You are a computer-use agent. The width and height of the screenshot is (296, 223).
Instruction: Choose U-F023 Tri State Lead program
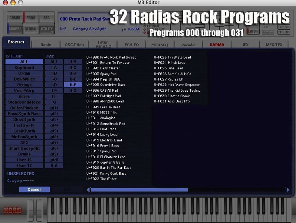[172, 57]
